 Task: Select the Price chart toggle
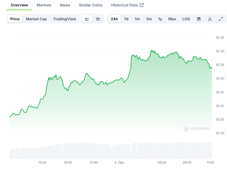tap(15, 19)
